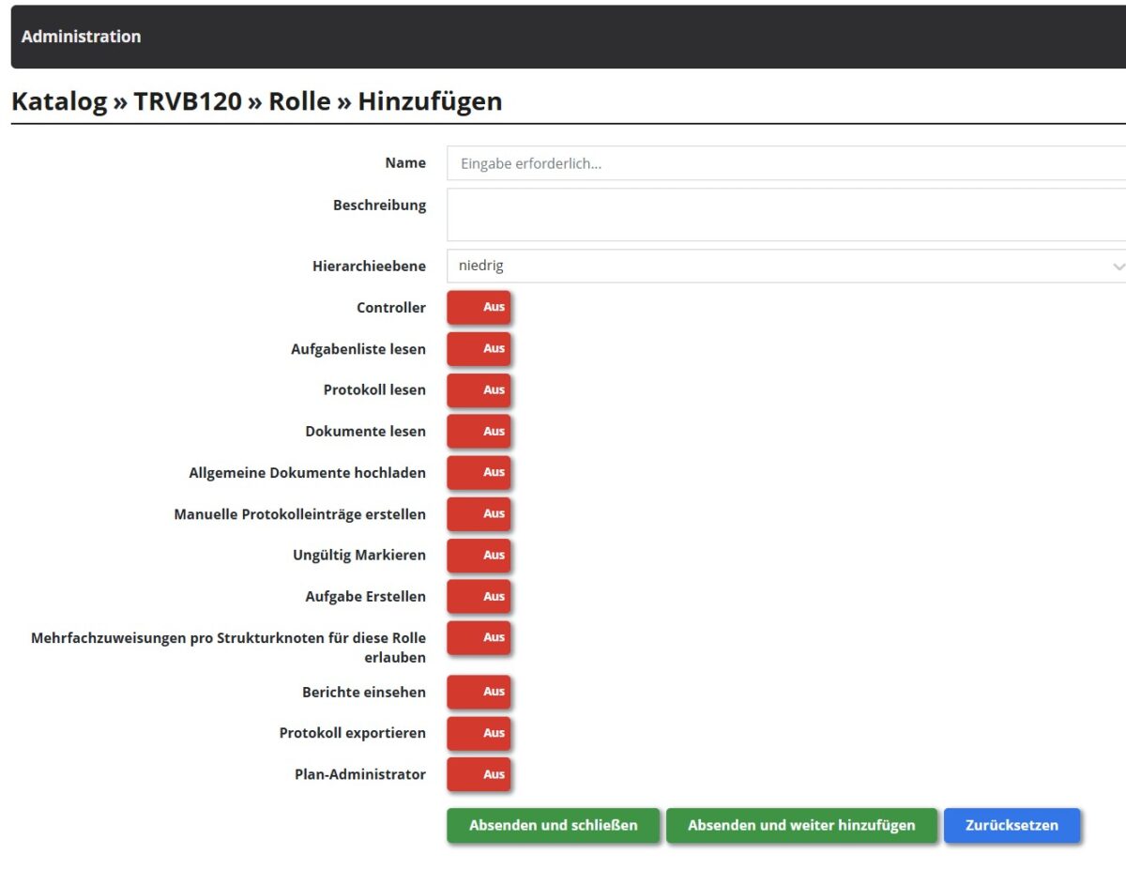Toggle the Plan-Administrator switch
Image resolution: width=1126 pixels, height=870 pixels.
[479, 775]
